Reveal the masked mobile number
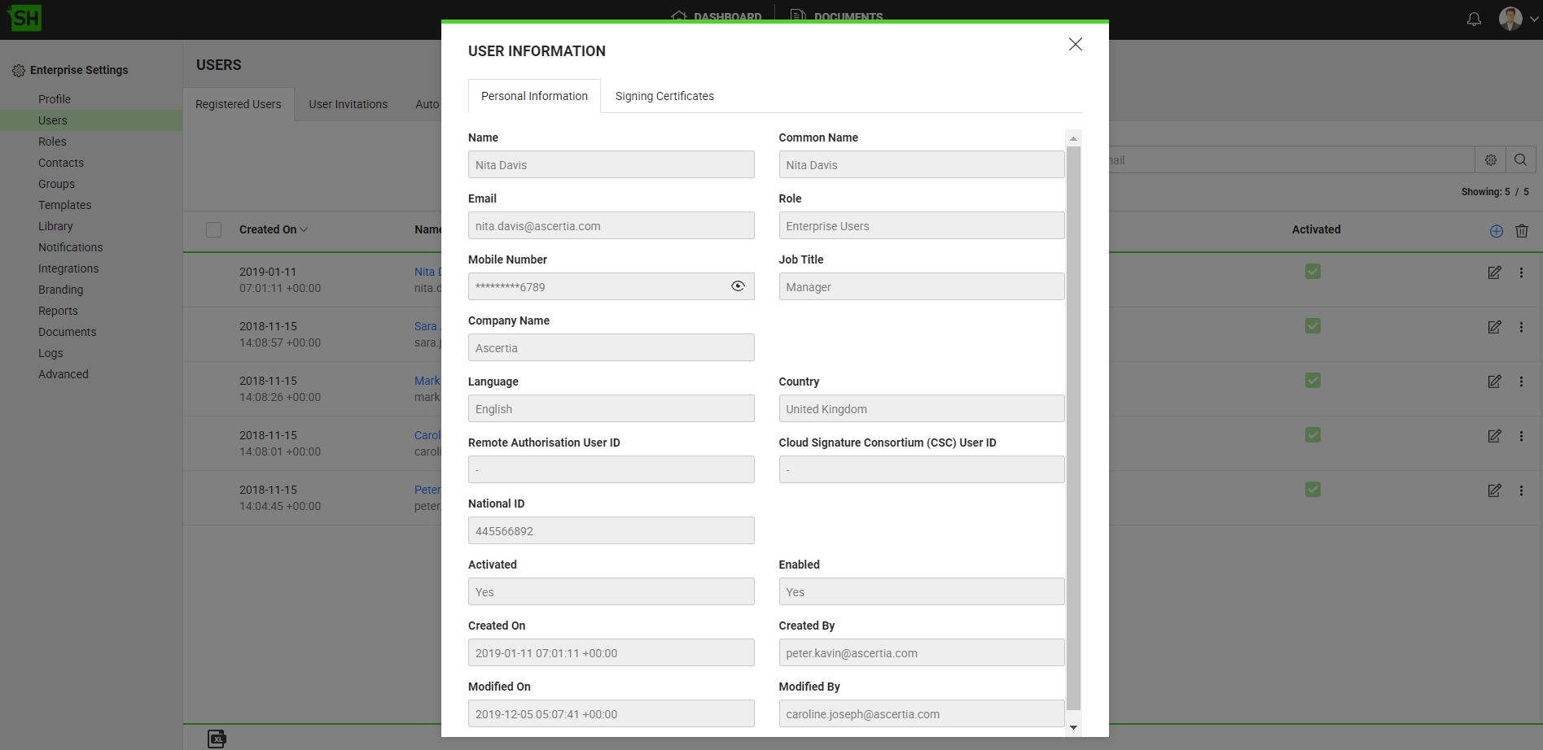 click(x=738, y=286)
